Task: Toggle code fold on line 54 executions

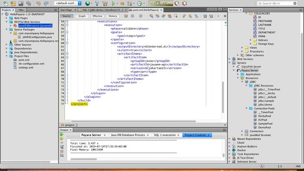Action: point(67,21)
